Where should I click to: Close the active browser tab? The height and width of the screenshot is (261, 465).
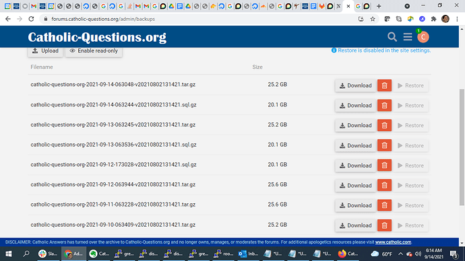[348, 6]
